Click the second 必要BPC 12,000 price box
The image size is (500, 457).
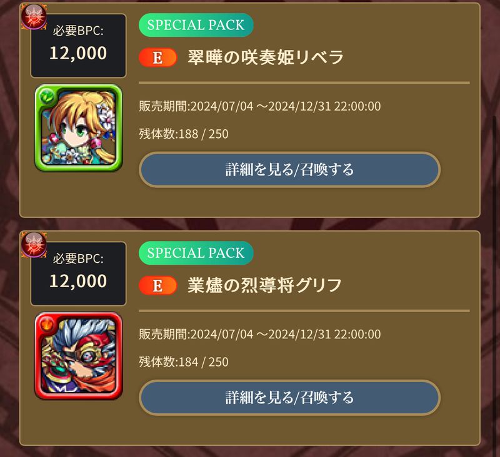(x=78, y=274)
